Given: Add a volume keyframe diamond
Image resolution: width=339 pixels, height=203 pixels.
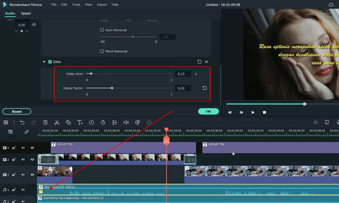Looking at the screenshot, I should (x=22, y=31).
